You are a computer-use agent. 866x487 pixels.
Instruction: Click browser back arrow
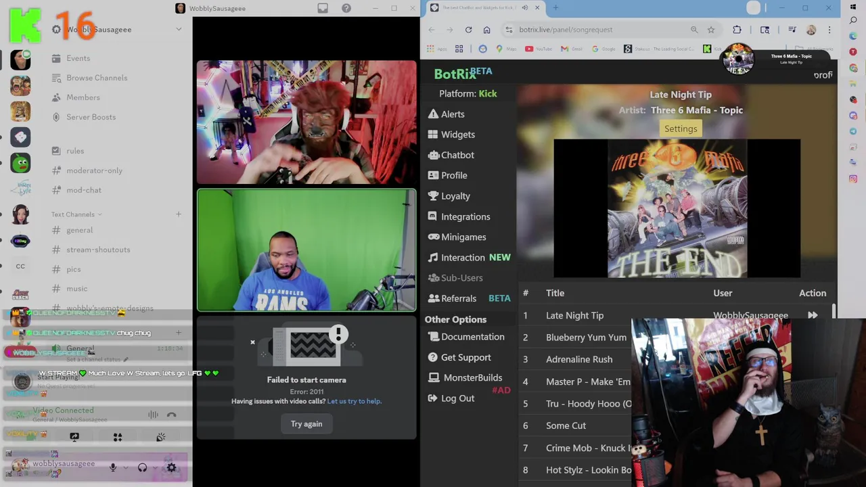pyautogui.click(x=432, y=30)
